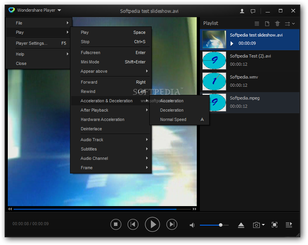Choose Deceleration in the speed submenu
Image resolution: width=308 pixels, height=245 pixels.
pos(179,110)
